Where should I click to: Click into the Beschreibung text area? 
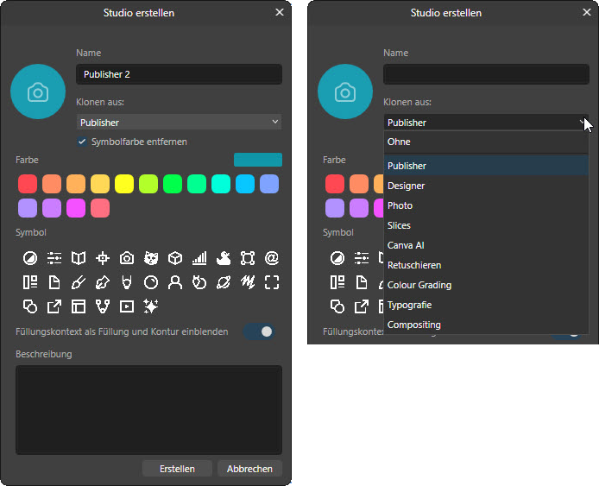click(x=148, y=409)
